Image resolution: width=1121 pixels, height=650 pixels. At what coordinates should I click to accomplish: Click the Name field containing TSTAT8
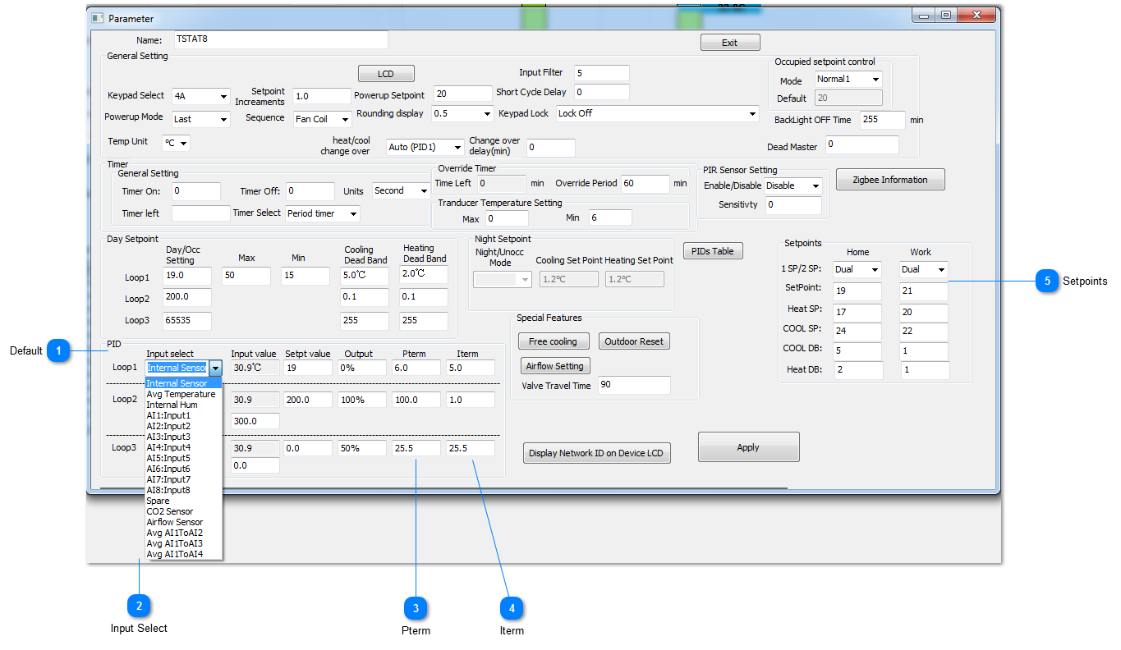pyautogui.click(x=280, y=39)
